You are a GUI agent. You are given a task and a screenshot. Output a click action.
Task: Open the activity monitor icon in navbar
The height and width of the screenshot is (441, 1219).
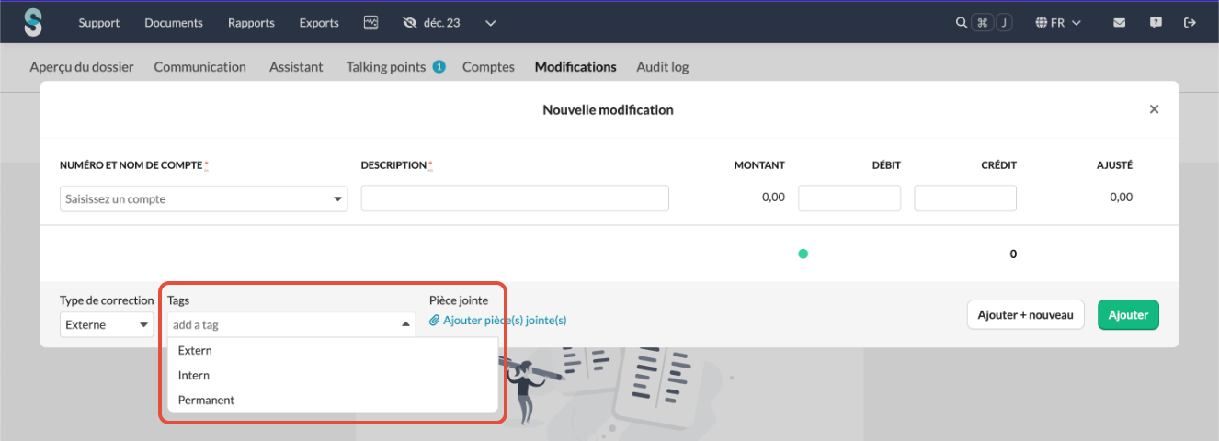tap(371, 22)
